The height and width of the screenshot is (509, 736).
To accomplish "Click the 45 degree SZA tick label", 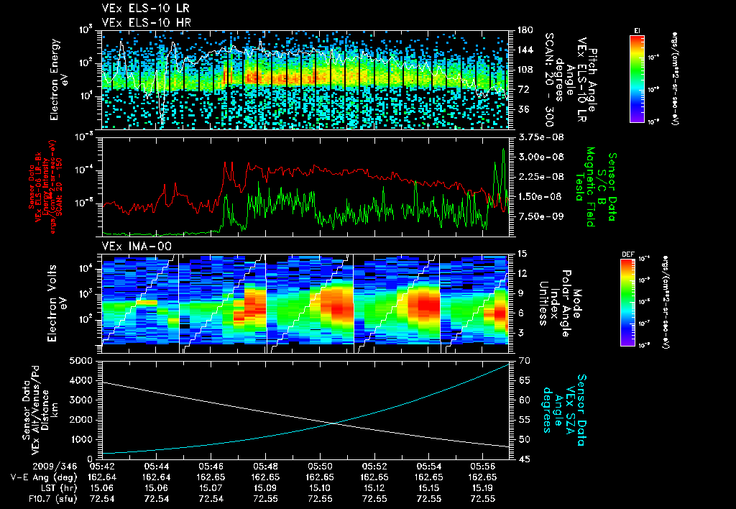I will tap(525, 459).
